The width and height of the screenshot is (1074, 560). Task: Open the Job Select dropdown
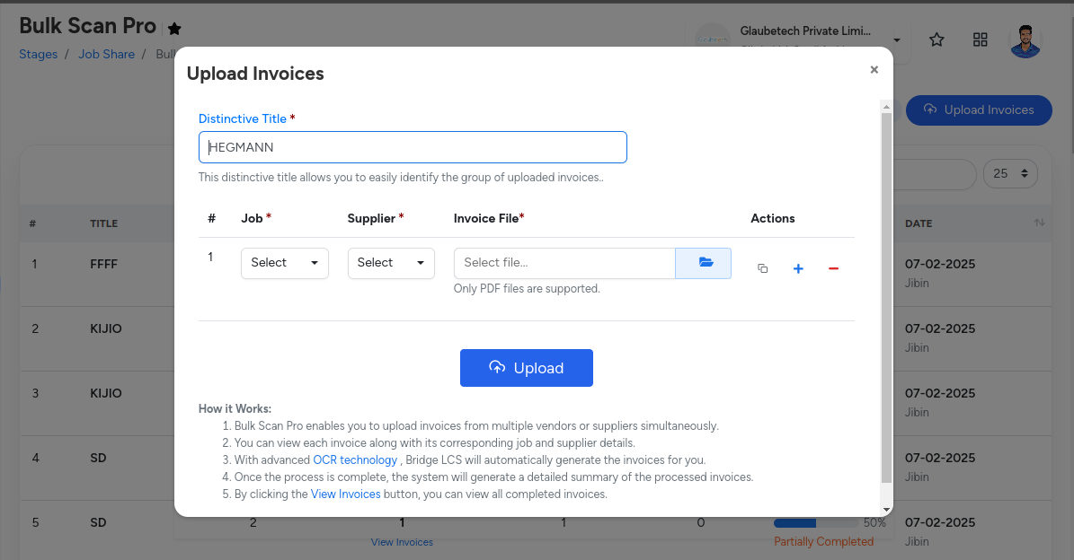click(x=284, y=263)
